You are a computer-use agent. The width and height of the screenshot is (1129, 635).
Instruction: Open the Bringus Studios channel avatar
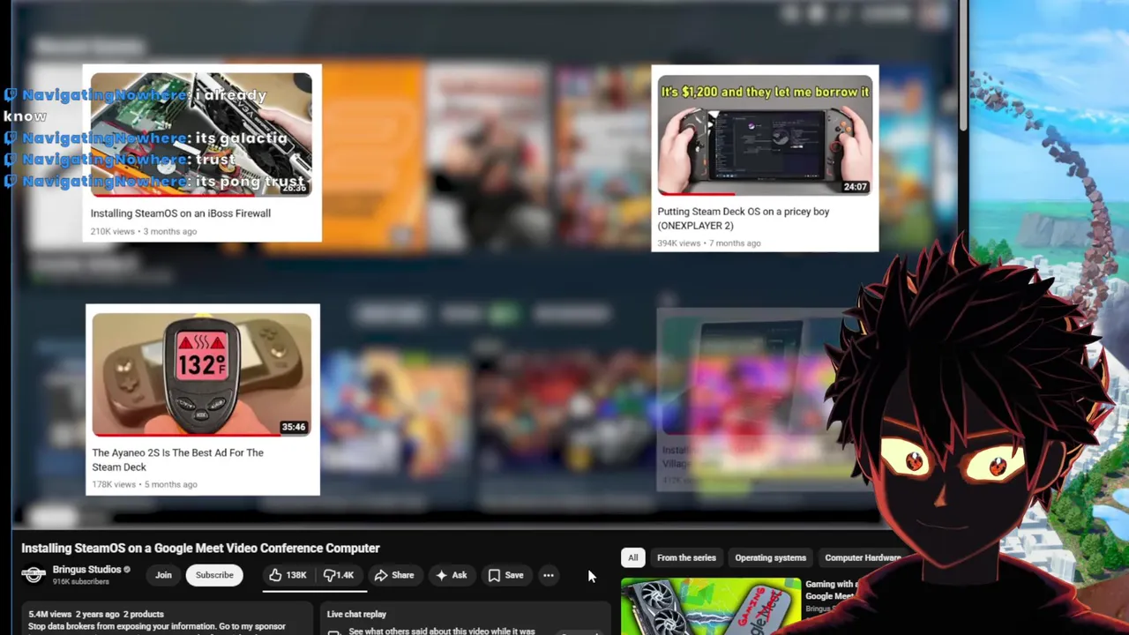click(34, 575)
